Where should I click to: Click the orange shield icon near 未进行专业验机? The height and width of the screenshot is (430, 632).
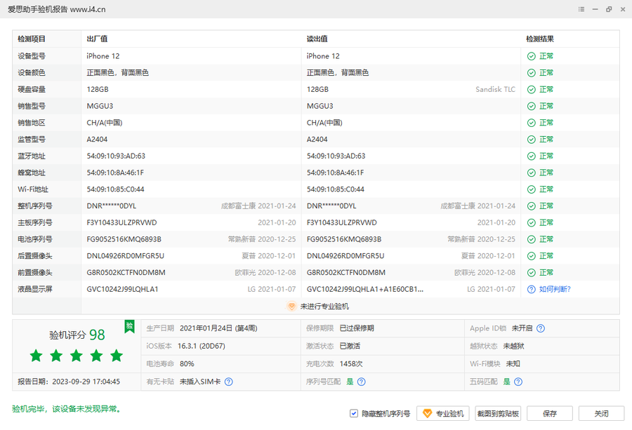click(291, 307)
